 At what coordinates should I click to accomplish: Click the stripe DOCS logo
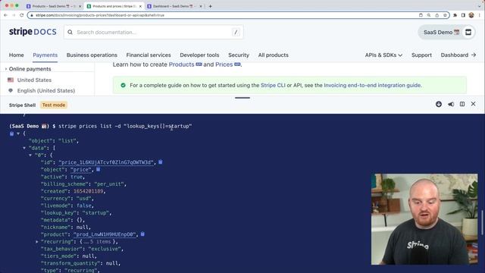click(33, 32)
